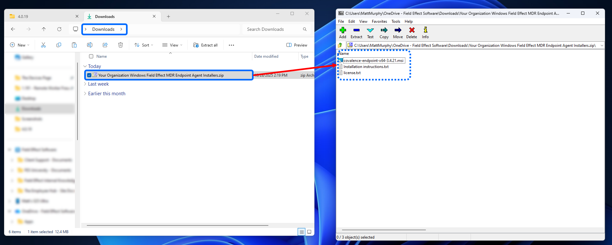Click the 7-Zip Test button
The height and width of the screenshot is (245, 612).
coord(370,33)
